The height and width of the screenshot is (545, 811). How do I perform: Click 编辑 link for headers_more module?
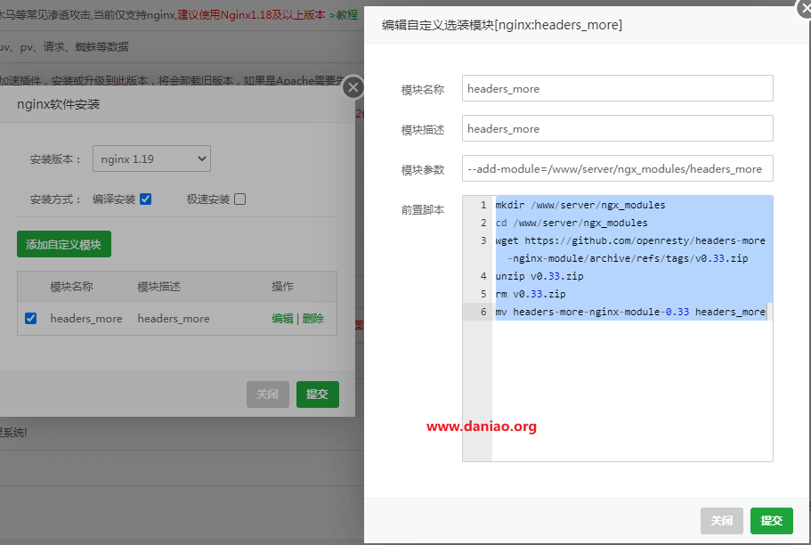(x=282, y=318)
